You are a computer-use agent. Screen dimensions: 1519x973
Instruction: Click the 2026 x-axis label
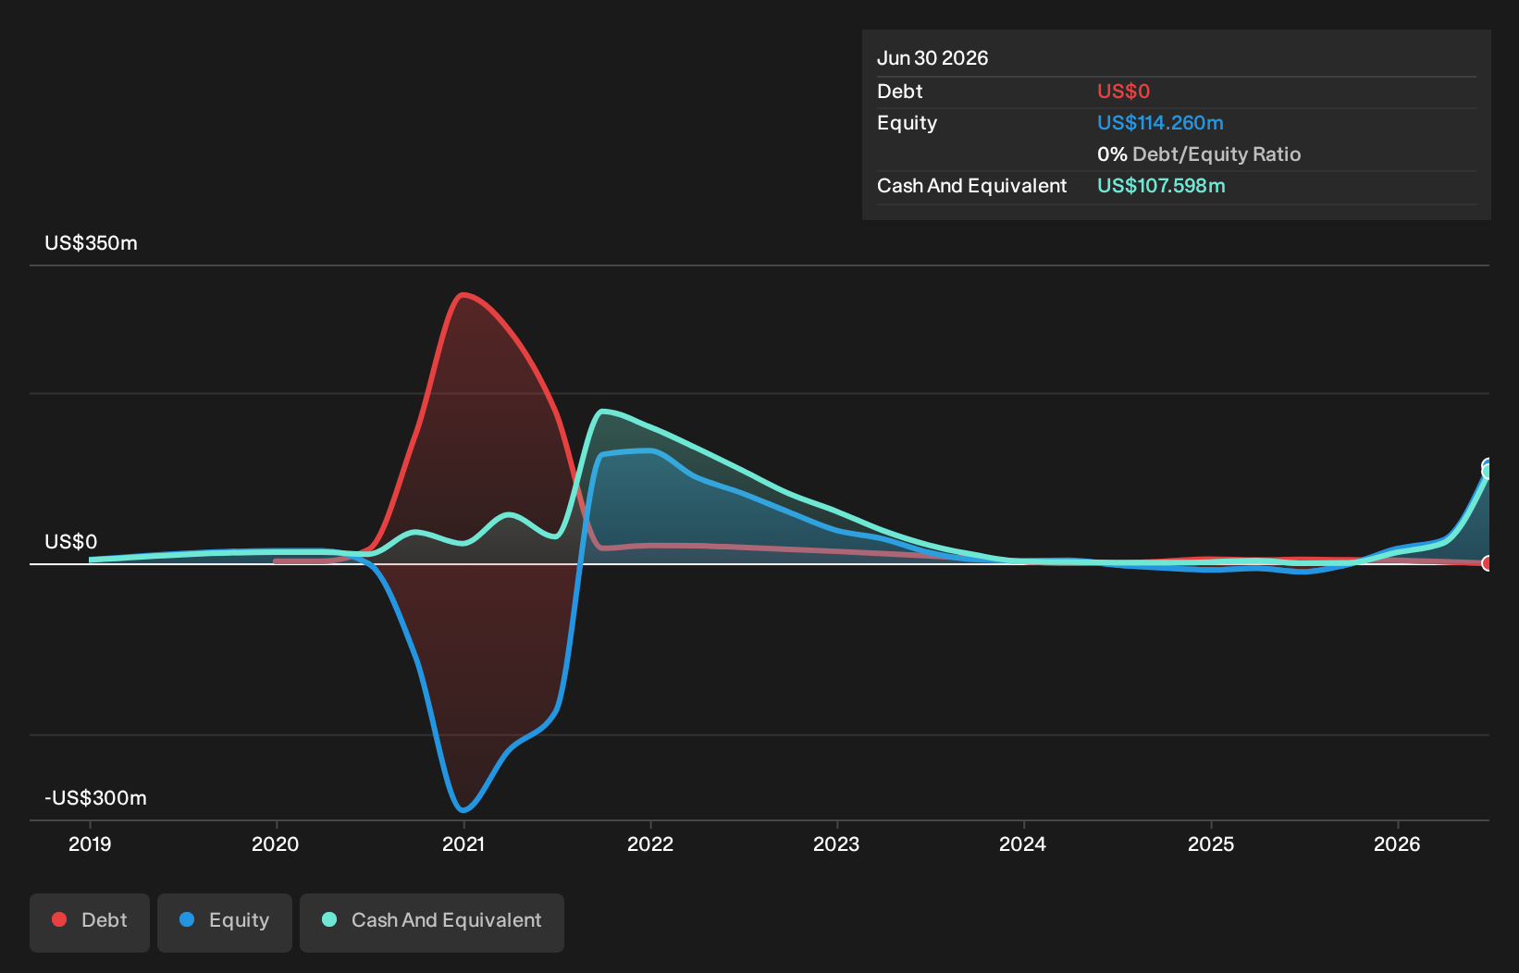1397,844
